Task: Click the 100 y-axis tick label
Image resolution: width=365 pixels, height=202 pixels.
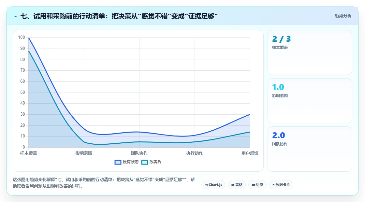Action: [x=22, y=37]
